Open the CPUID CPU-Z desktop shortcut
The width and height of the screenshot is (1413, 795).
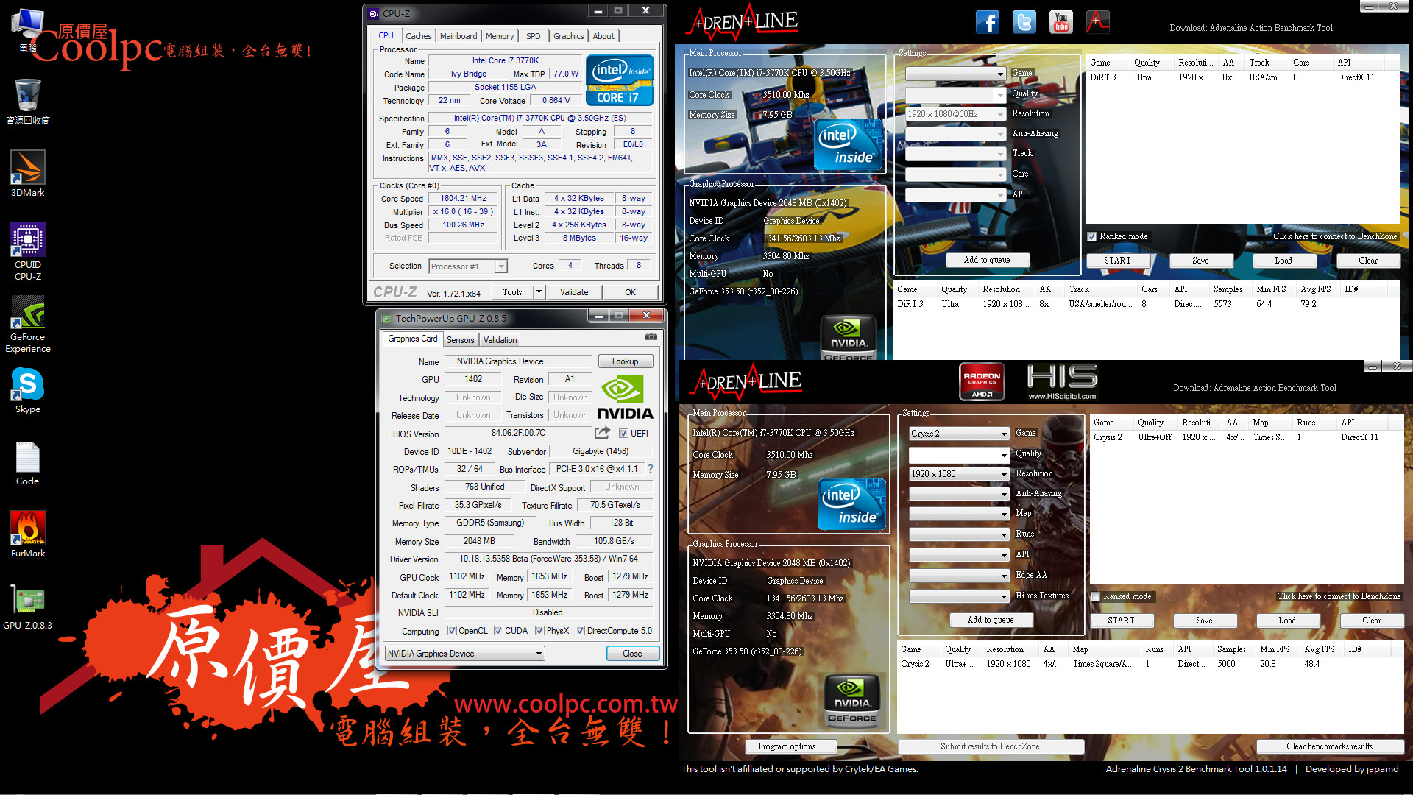pos(27,251)
